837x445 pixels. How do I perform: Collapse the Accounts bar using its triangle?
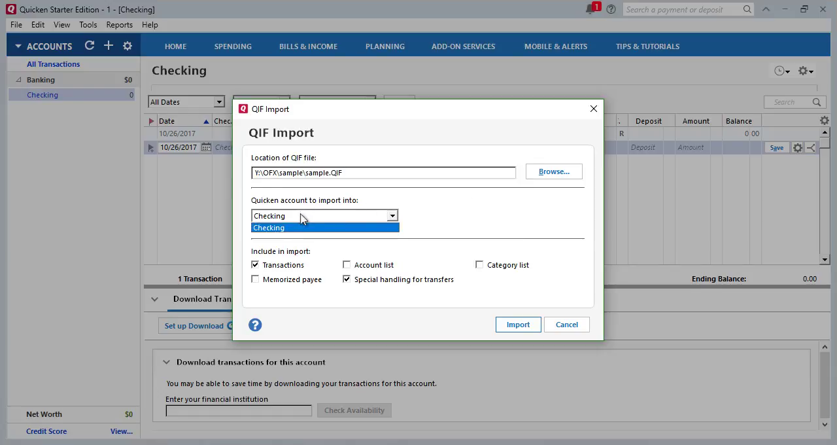(x=18, y=46)
